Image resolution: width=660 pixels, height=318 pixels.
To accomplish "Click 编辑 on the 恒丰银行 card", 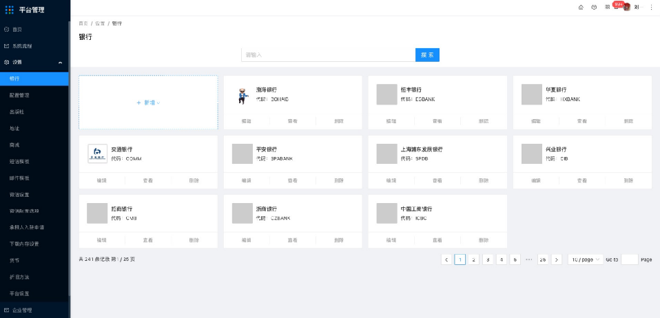I will click(391, 121).
